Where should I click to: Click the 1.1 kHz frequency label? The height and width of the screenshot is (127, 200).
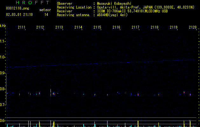pos(3,41)
